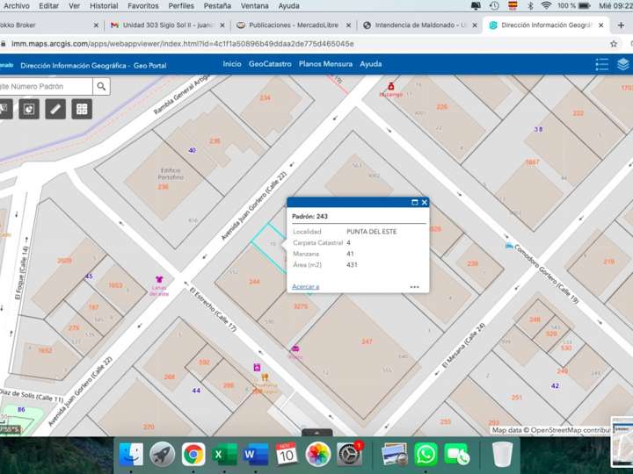Focus the Número Padrón search field
The width and height of the screenshot is (633, 474).
(x=46, y=86)
